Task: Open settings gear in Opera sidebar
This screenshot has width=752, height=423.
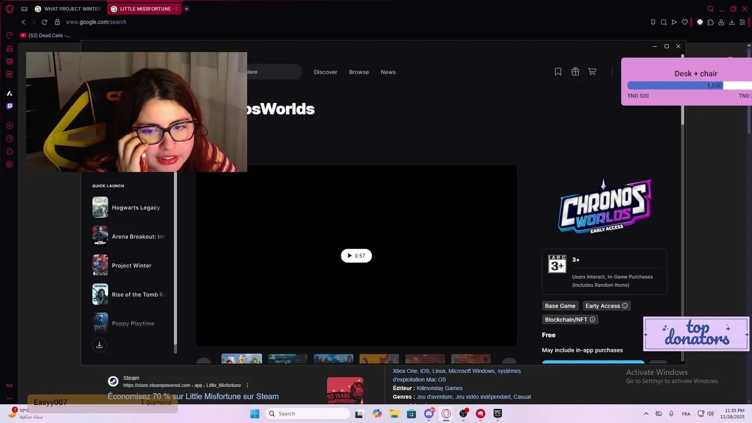Action: (x=9, y=164)
